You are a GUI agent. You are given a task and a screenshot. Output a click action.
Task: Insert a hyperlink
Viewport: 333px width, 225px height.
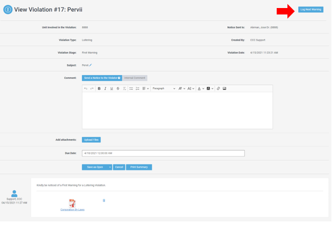click(x=218, y=89)
